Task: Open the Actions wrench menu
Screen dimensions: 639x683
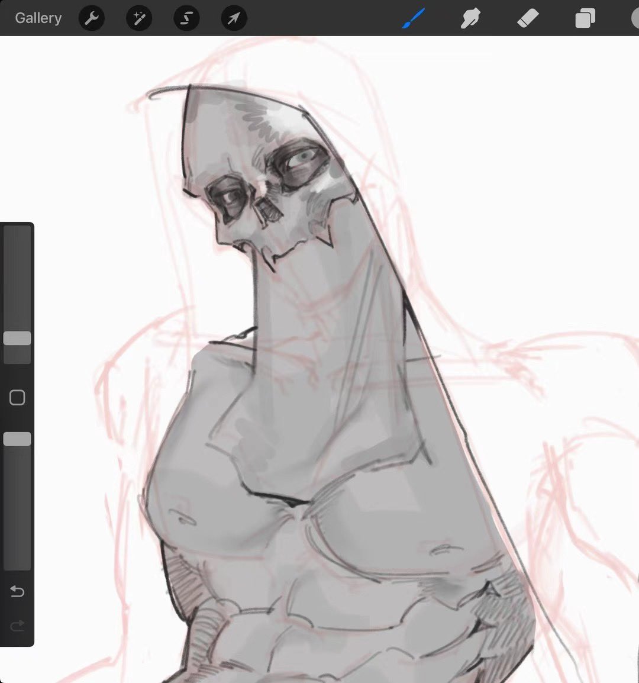Action: point(92,18)
